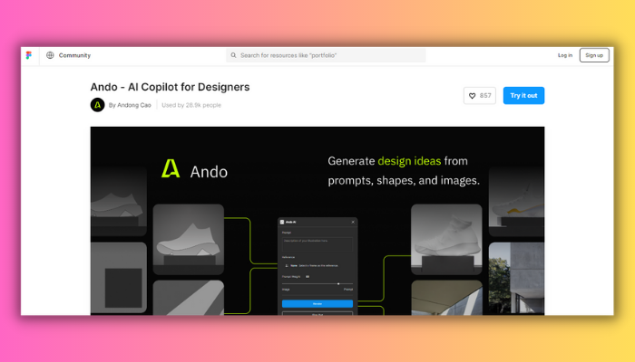Click the Try it out button
635x362 pixels.
[x=523, y=96]
